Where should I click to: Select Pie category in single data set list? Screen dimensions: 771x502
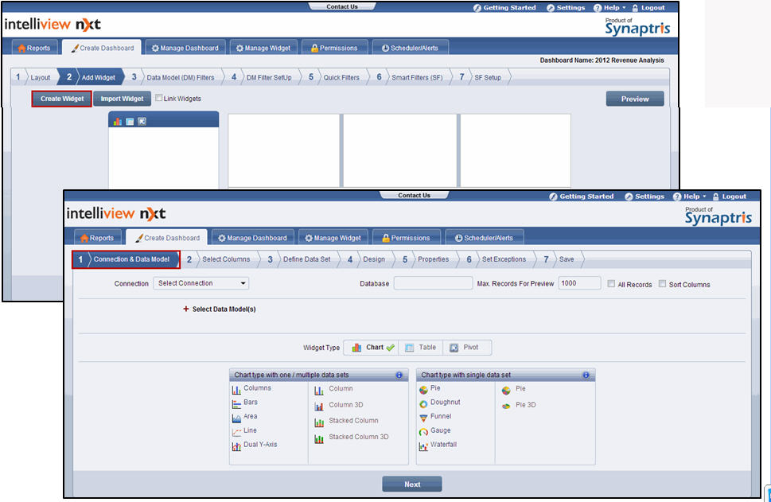click(430, 389)
